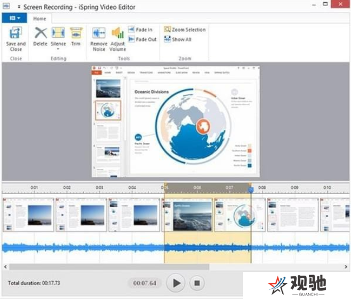
Task: Click the timeline scrollbar right arrow
Action: pos(346,266)
